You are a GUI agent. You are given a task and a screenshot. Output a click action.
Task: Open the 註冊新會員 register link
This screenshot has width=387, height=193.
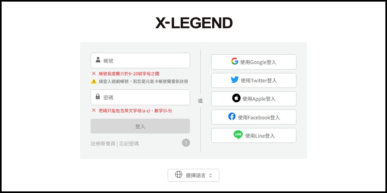pyautogui.click(x=103, y=143)
